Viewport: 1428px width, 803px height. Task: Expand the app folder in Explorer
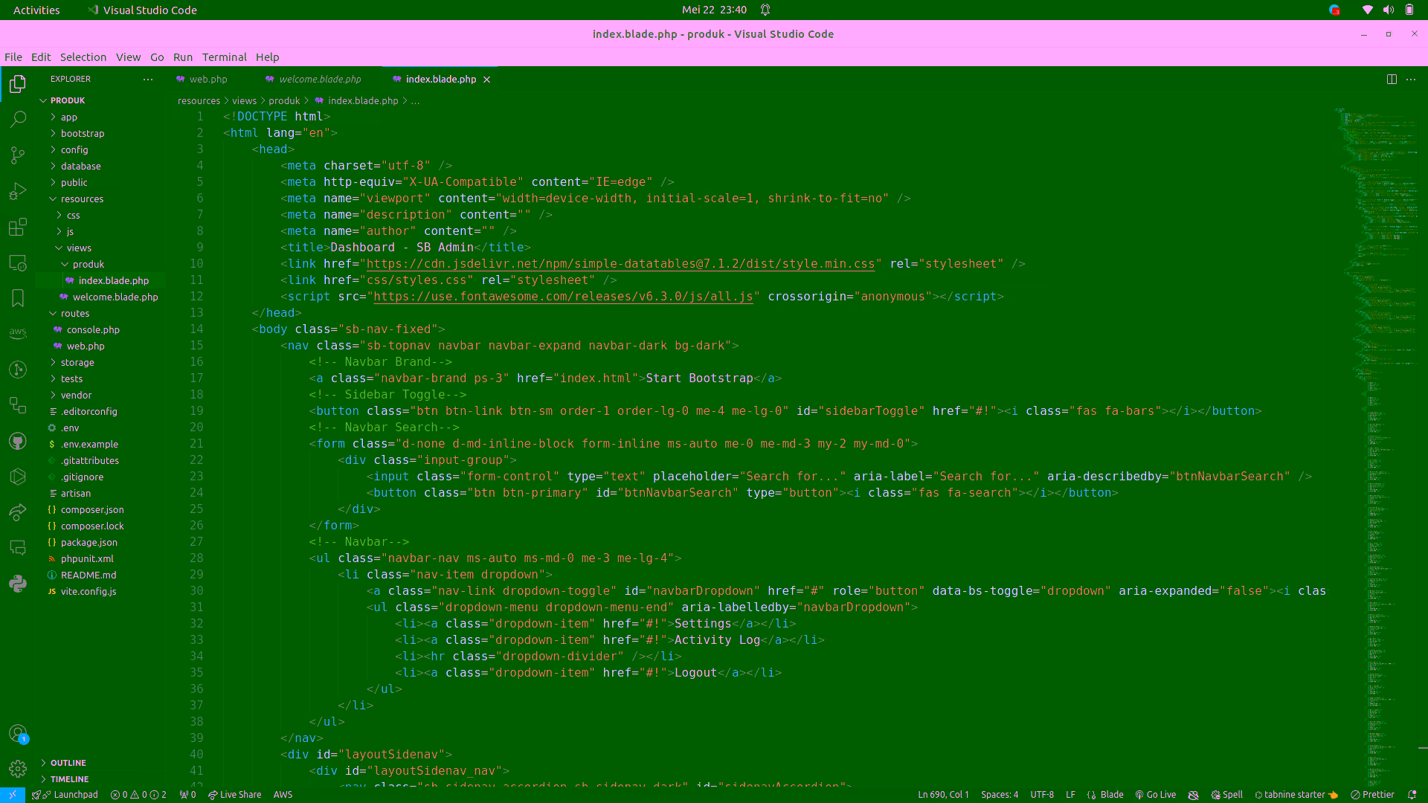coord(68,117)
